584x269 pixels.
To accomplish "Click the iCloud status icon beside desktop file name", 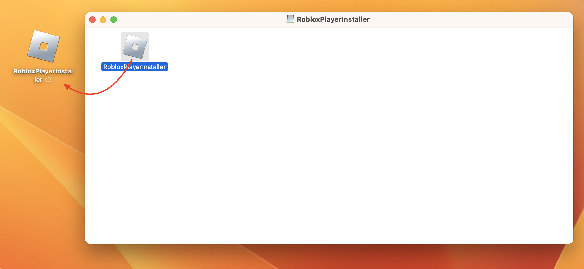I will click(x=48, y=80).
